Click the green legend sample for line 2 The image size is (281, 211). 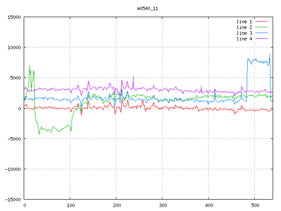[262, 27]
